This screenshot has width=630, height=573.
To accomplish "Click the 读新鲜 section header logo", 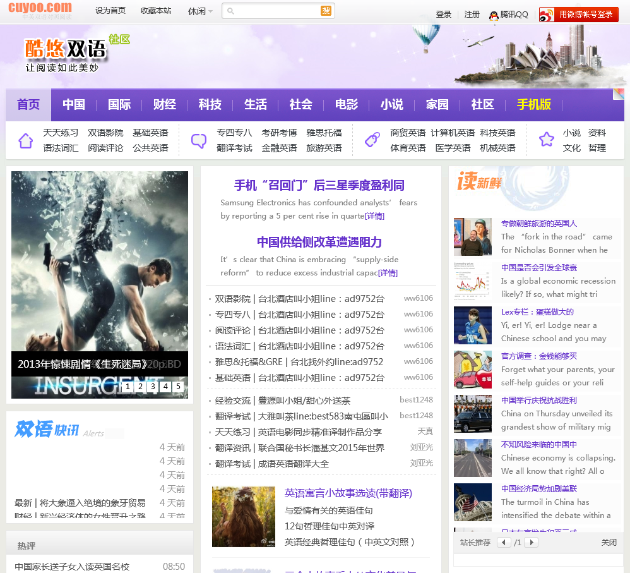I will point(479,181).
